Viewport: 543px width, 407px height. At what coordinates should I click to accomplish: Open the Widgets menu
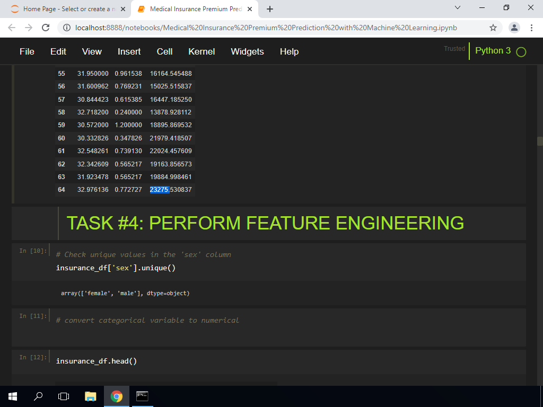pyautogui.click(x=247, y=51)
